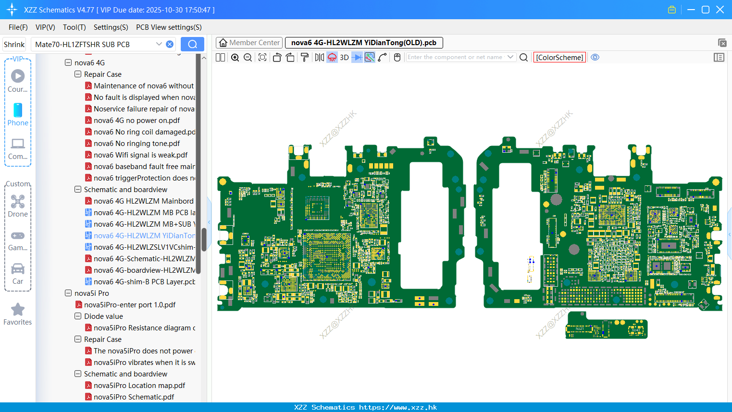Viewport: 732px width, 412px height.
Task: Zoom out of the PCB view
Action: [248, 57]
